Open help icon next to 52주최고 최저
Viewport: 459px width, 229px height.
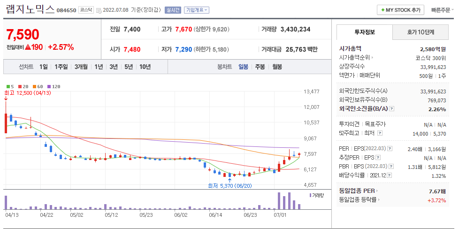coord(380,133)
